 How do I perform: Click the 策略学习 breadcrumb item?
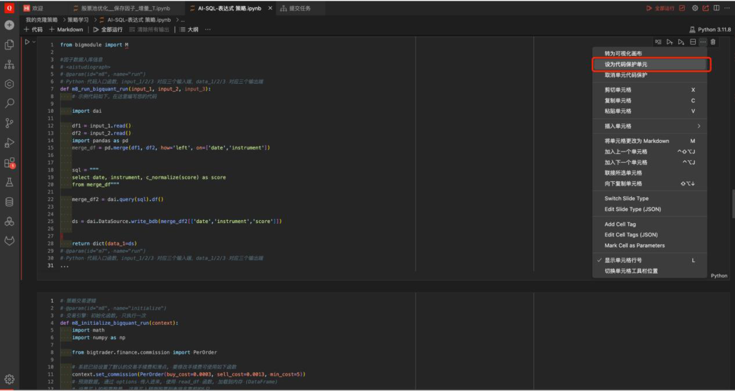point(78,20)
